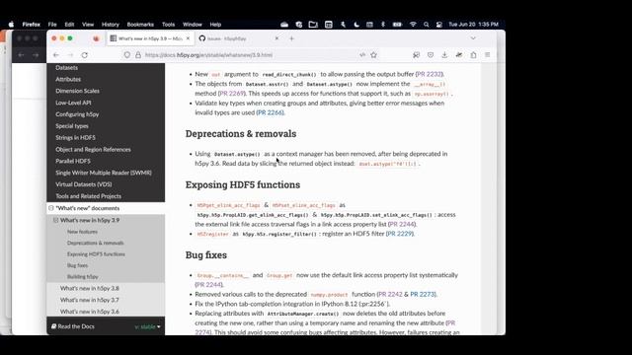Open Low-Level API in sidebar
This screenshot has height=355, width=632.
pyautogui.click(x=73, y=103)
